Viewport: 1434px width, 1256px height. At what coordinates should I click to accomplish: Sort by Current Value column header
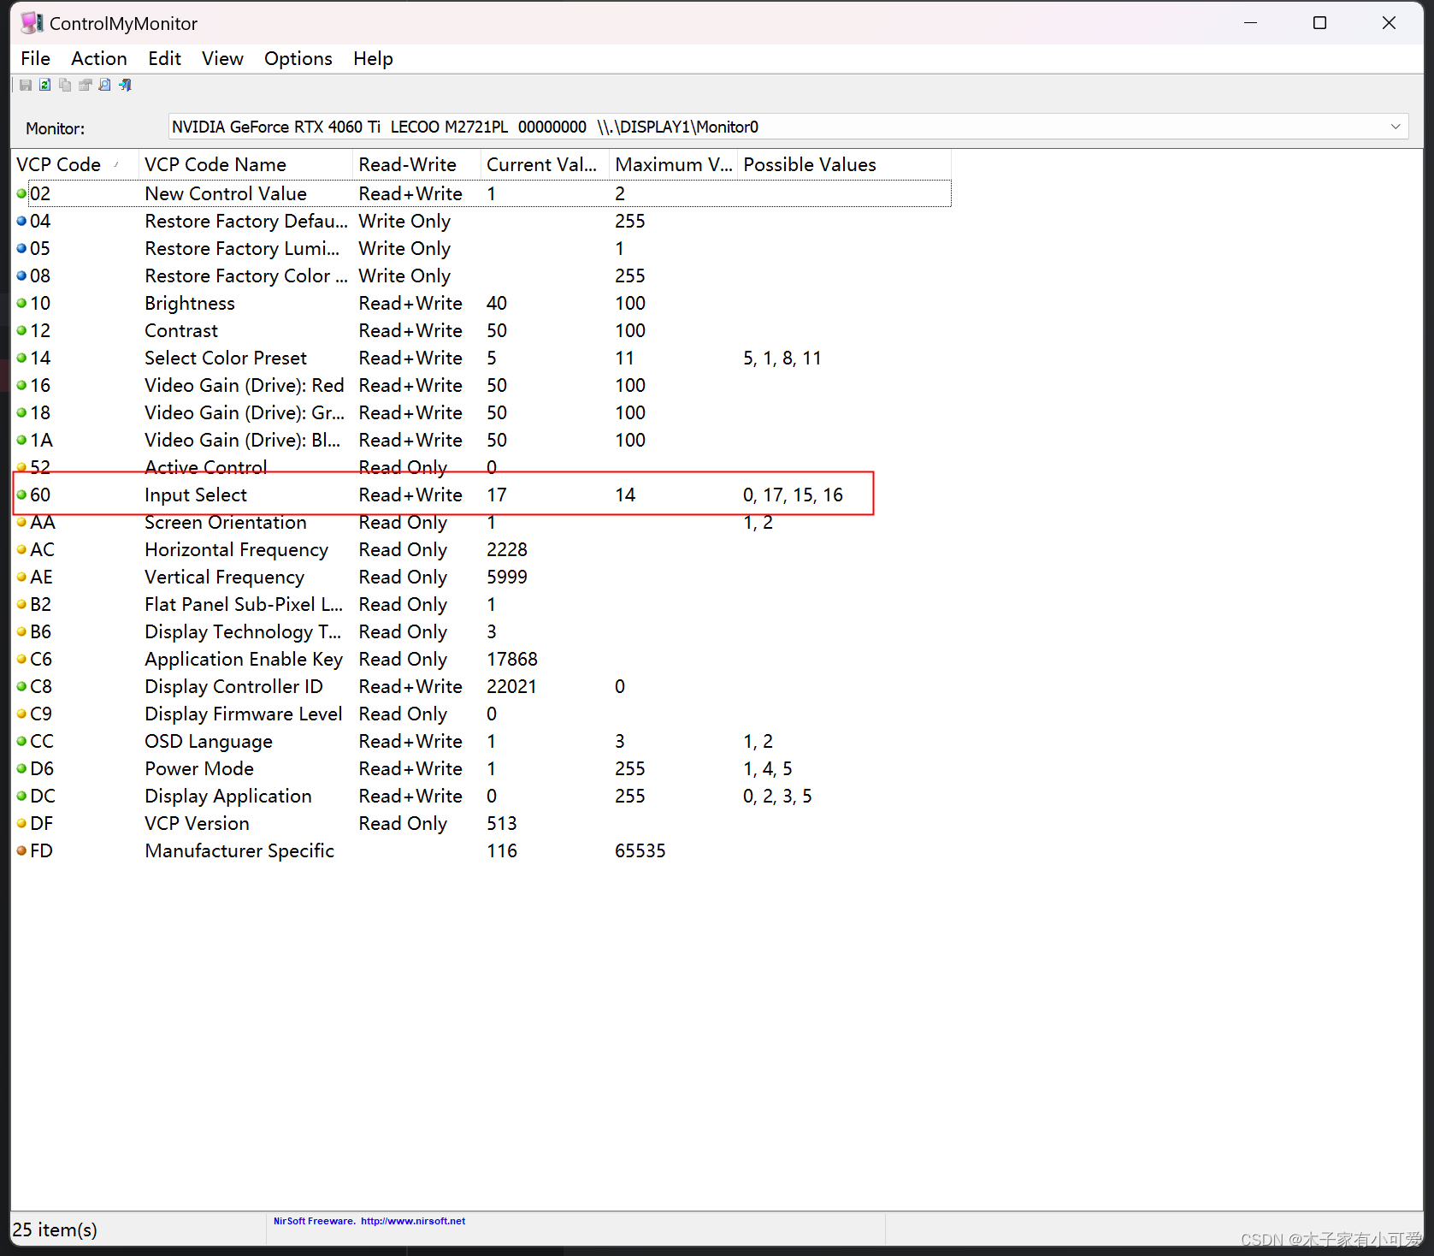[x=545, y=164]
